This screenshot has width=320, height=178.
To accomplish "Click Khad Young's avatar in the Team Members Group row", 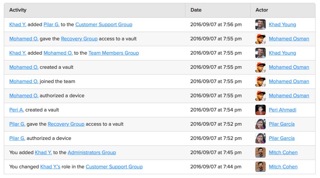I will (x=261, y=53).
